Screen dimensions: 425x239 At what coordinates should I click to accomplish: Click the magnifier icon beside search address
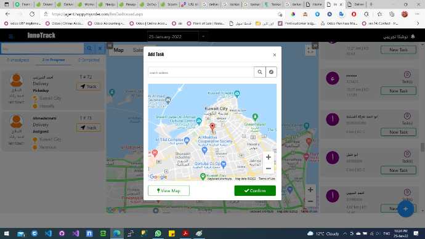coord(260,72)
